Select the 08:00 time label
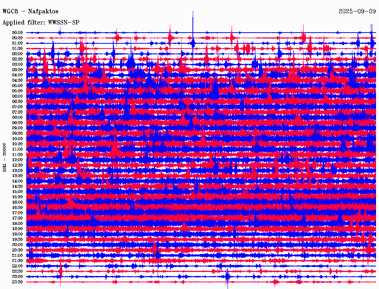The height and width of the screenshot is (289, 379). 17,117
